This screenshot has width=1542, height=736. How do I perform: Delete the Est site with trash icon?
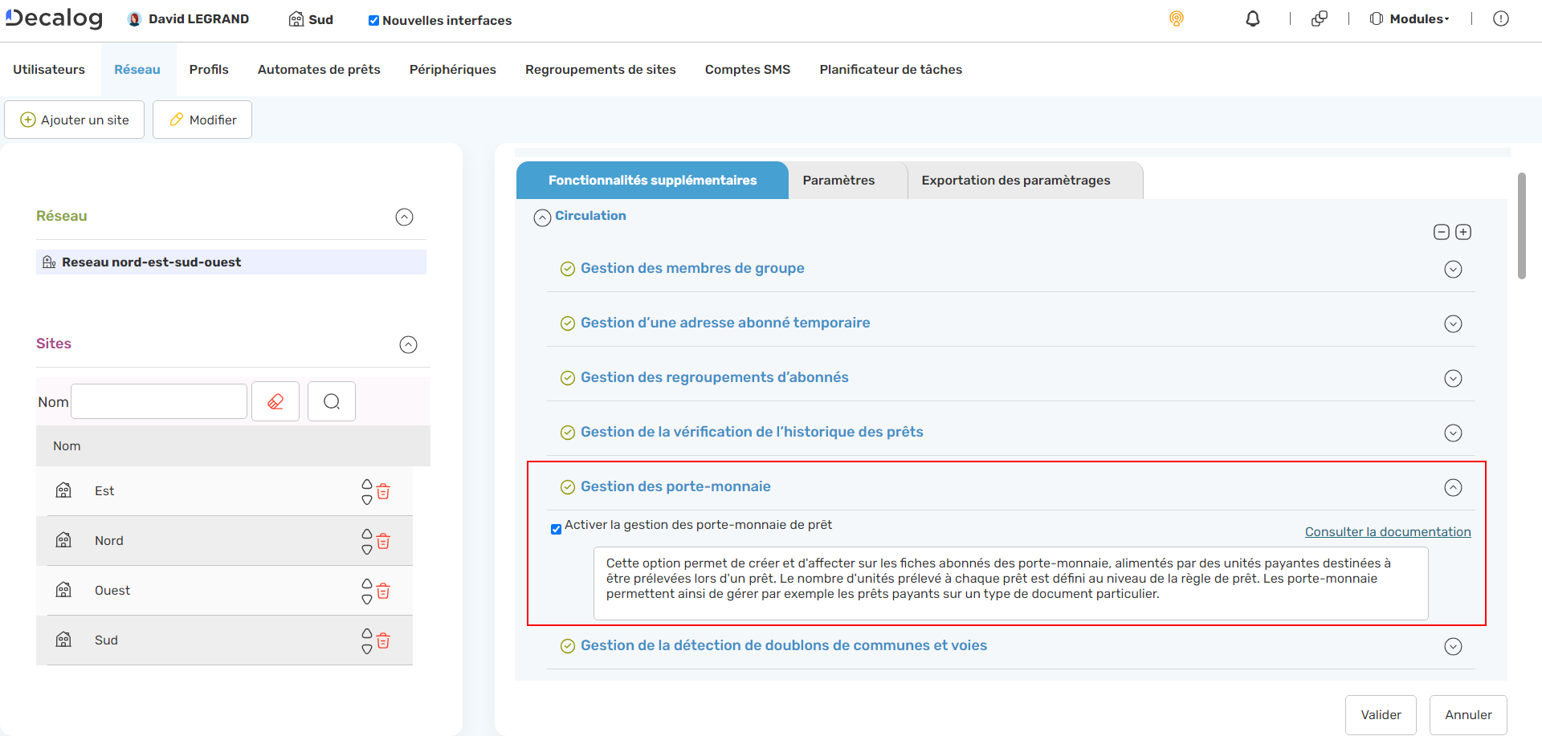(384, 491)
